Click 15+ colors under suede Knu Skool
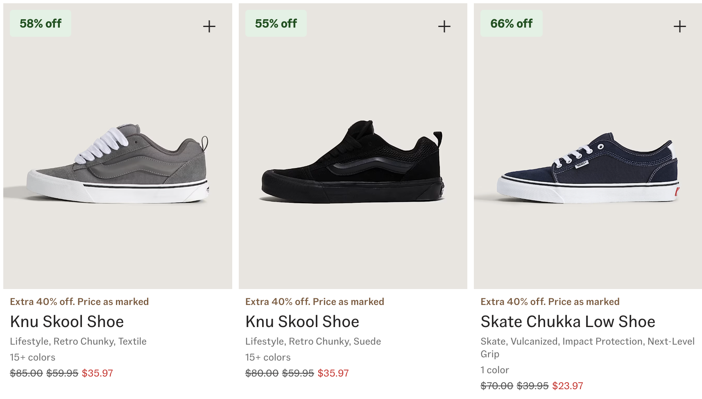The width and height of the screenshot is (702, 399). (x=268, y=357)
